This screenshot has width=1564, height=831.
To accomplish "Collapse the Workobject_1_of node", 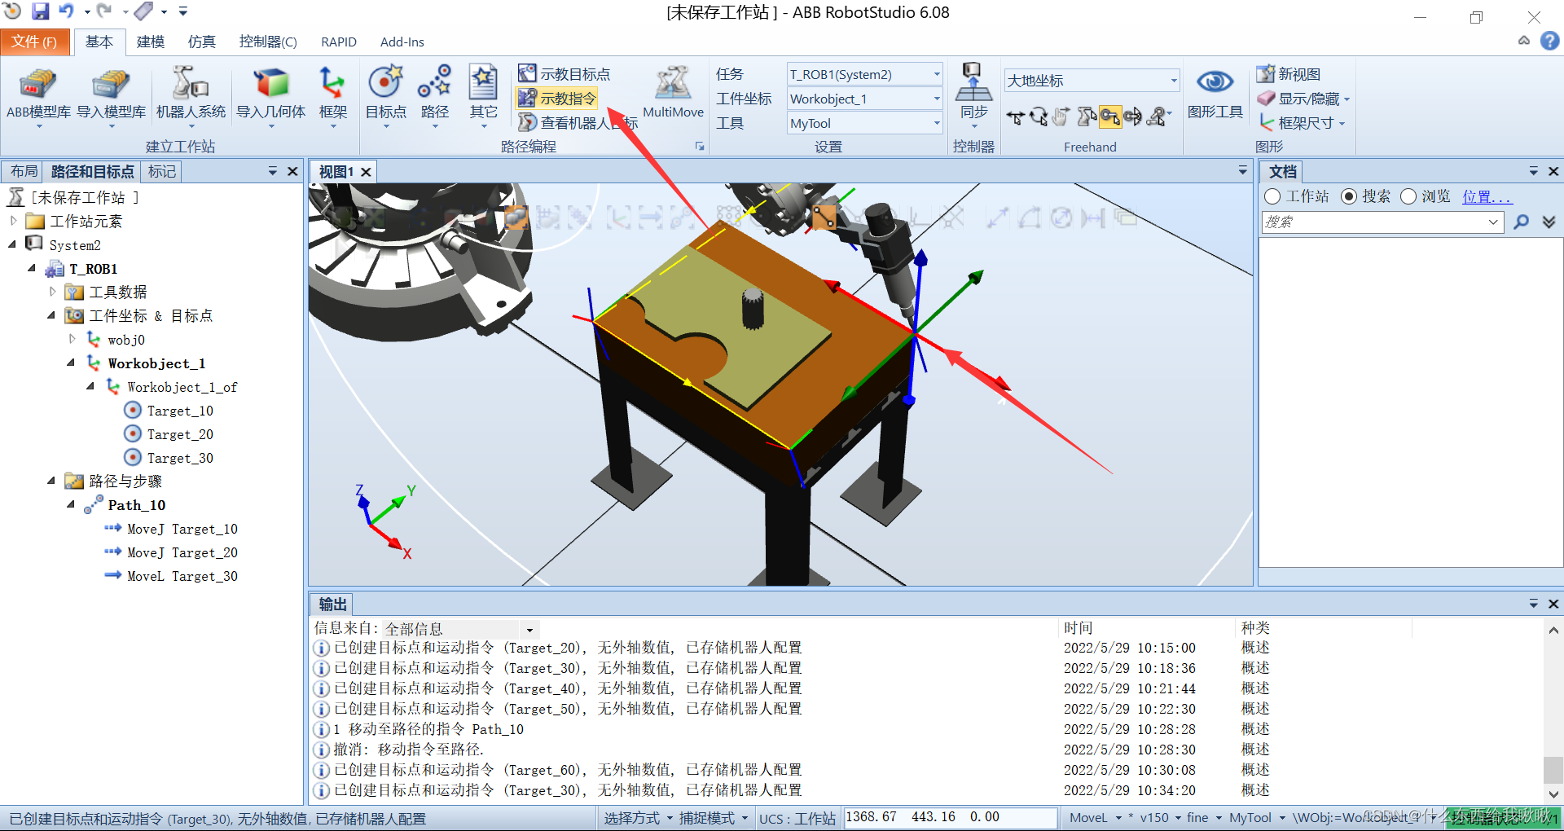I will [90, 386].
